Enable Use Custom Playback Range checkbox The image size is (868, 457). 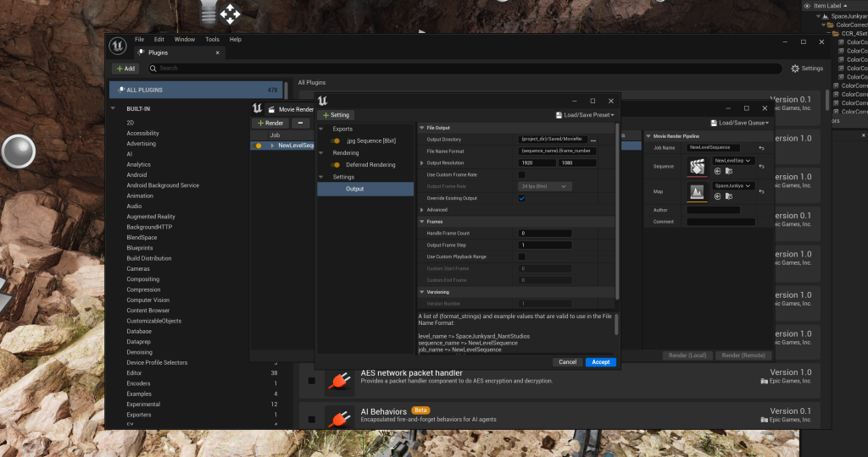click(521, 257)
